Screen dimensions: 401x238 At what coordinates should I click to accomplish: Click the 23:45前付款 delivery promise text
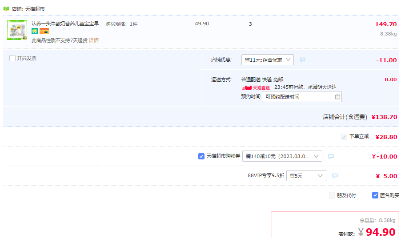pyautogui.click(x=305, y=87)
